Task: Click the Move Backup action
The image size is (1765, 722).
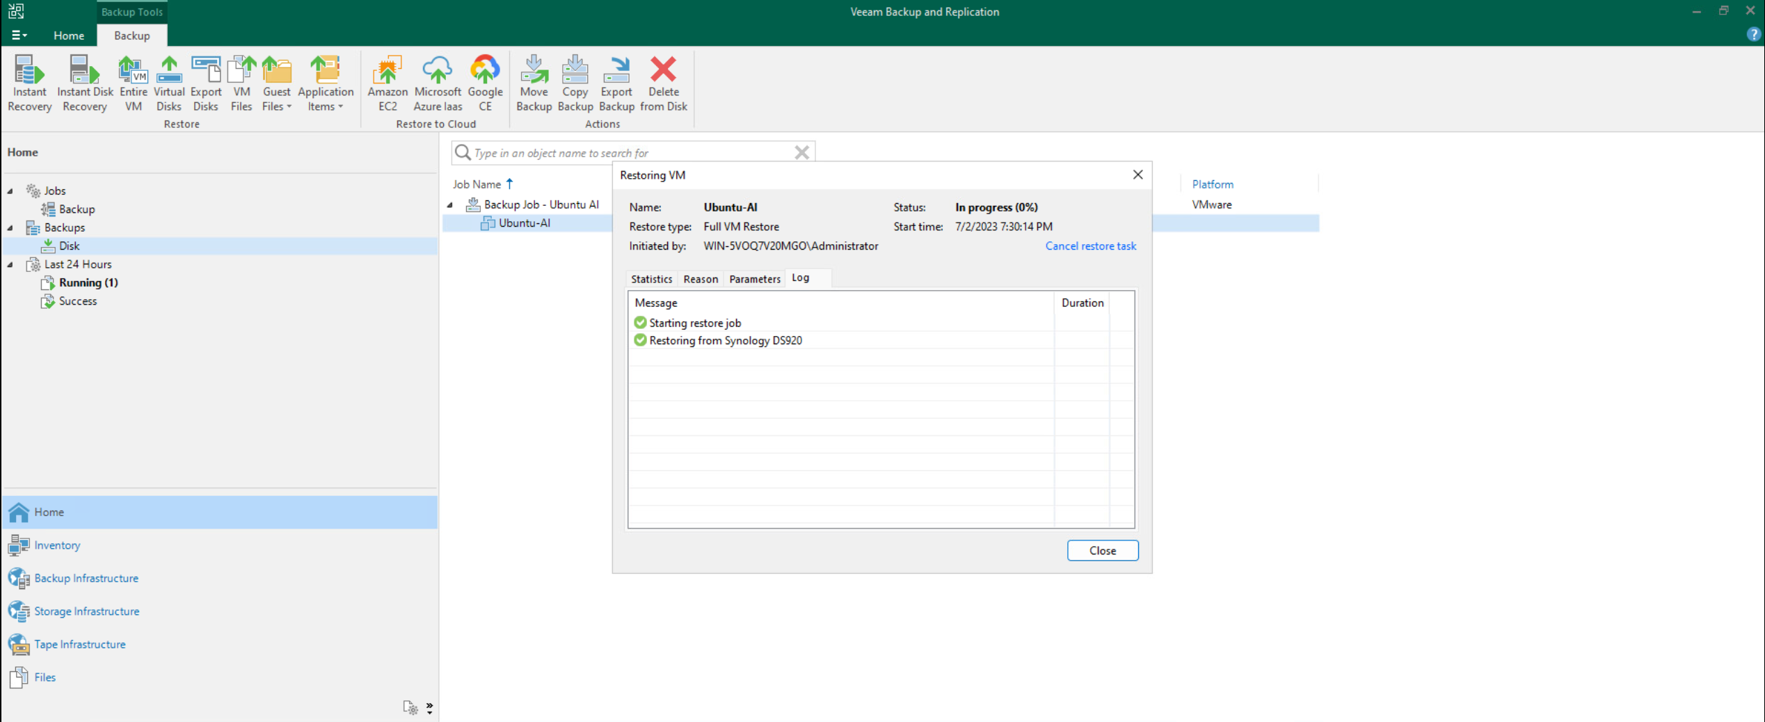Action: click(x=534, y=83)
